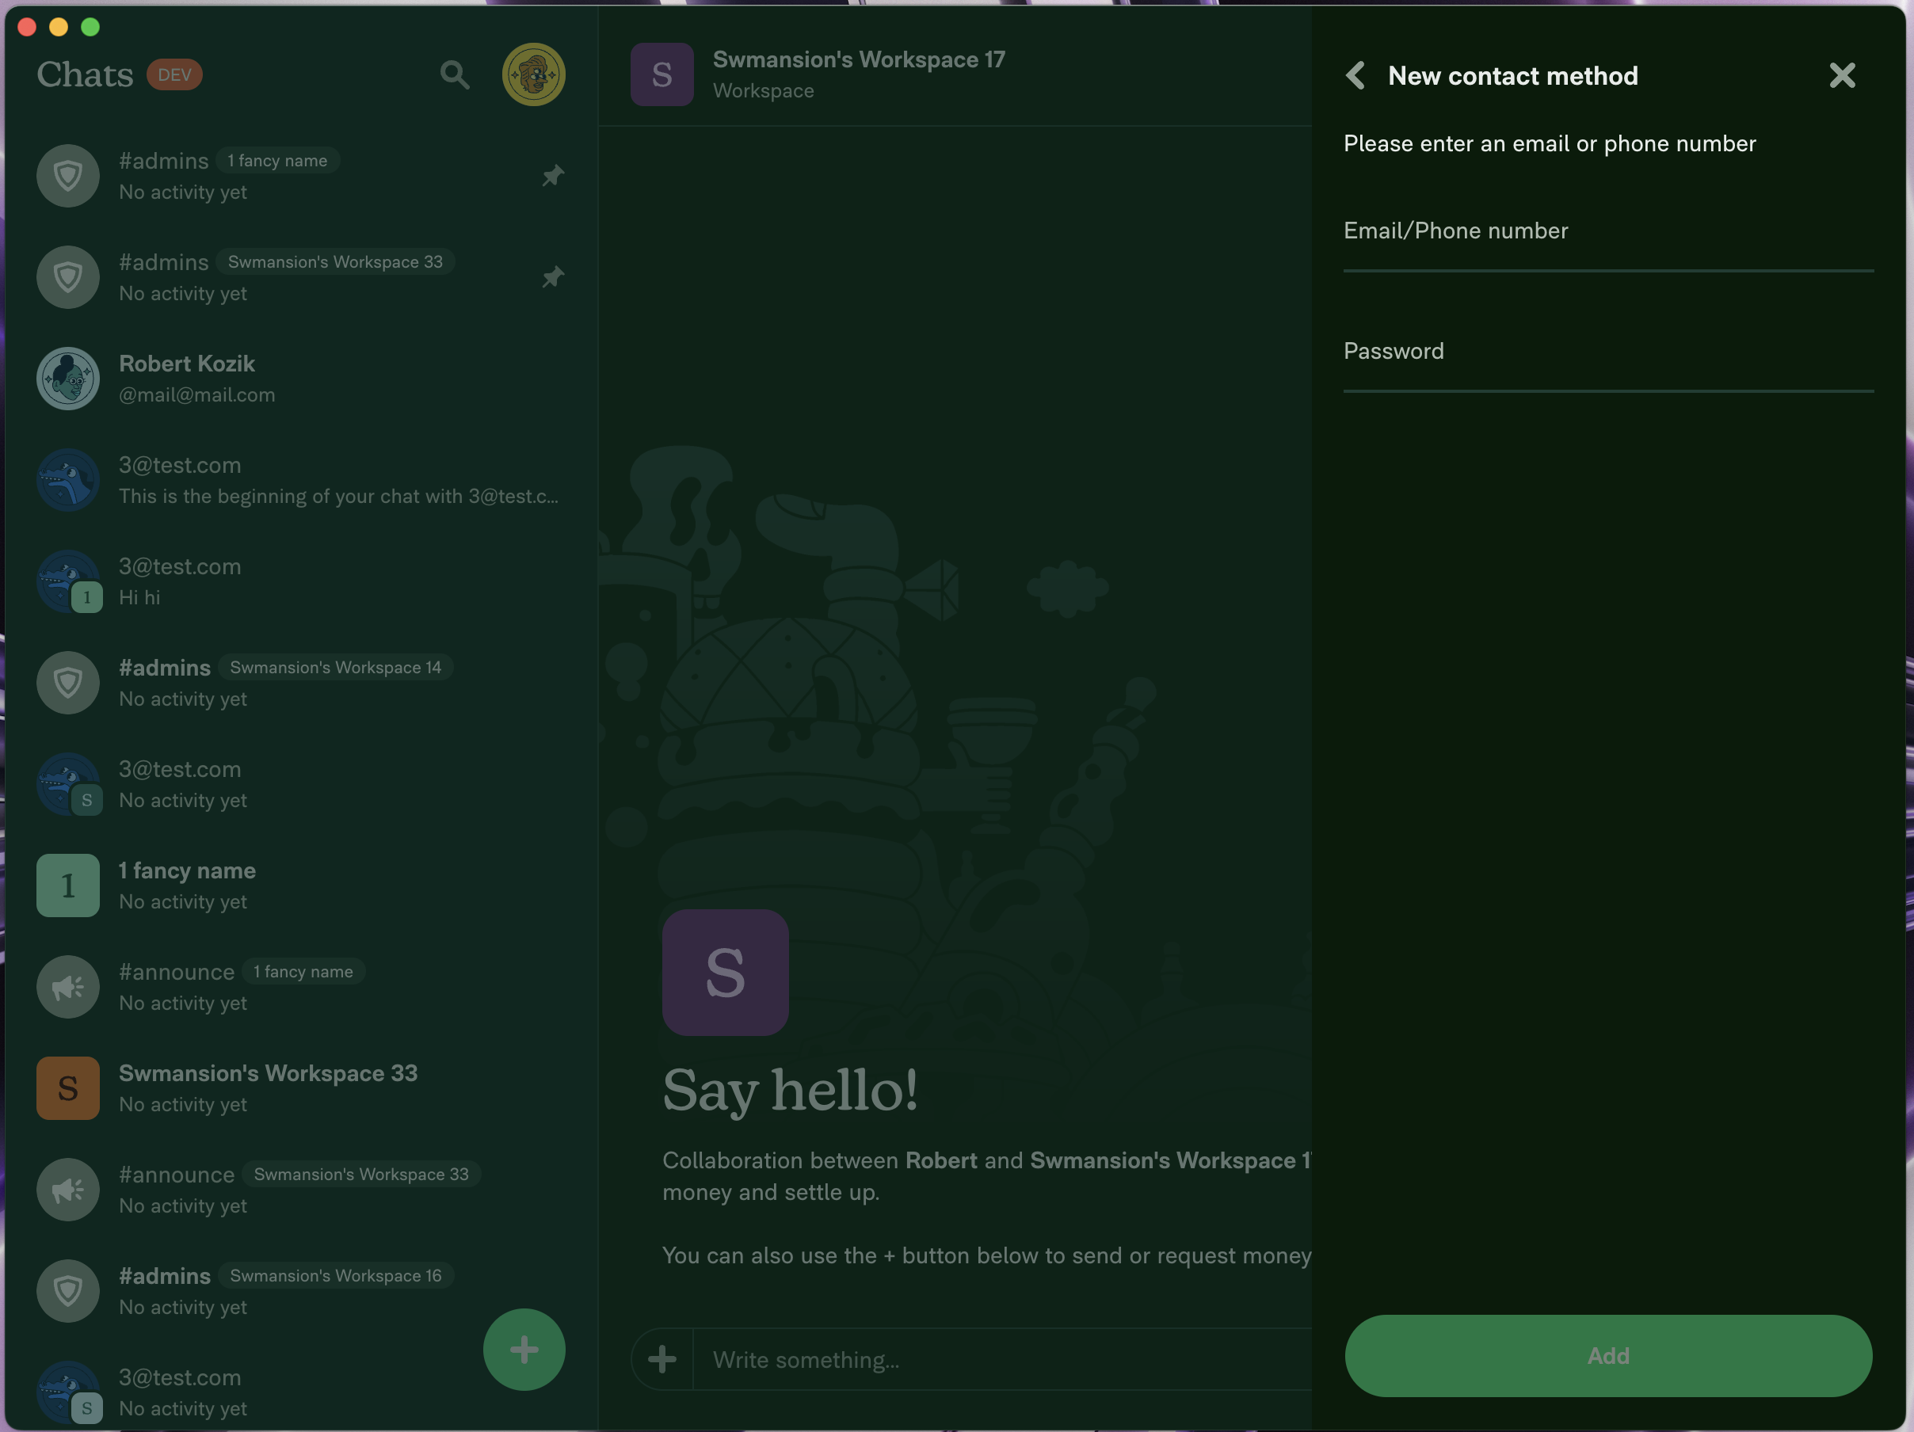Click the Write something message box
Image resolution: width=1914 pixels, height=1432 pixels.
pos(995,1359)
